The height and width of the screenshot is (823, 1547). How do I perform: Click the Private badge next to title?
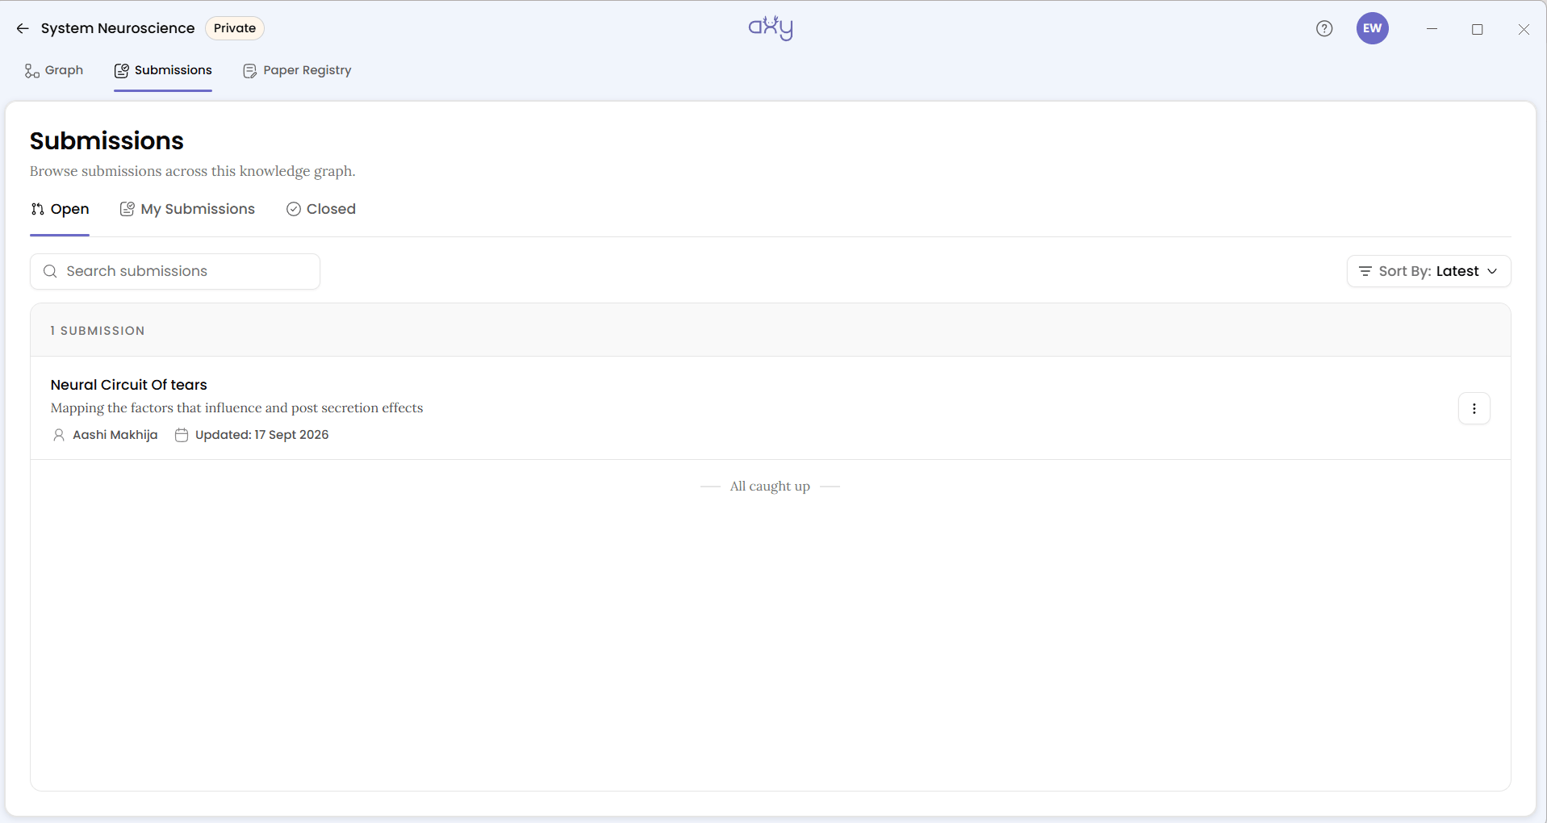pos(235,28)
